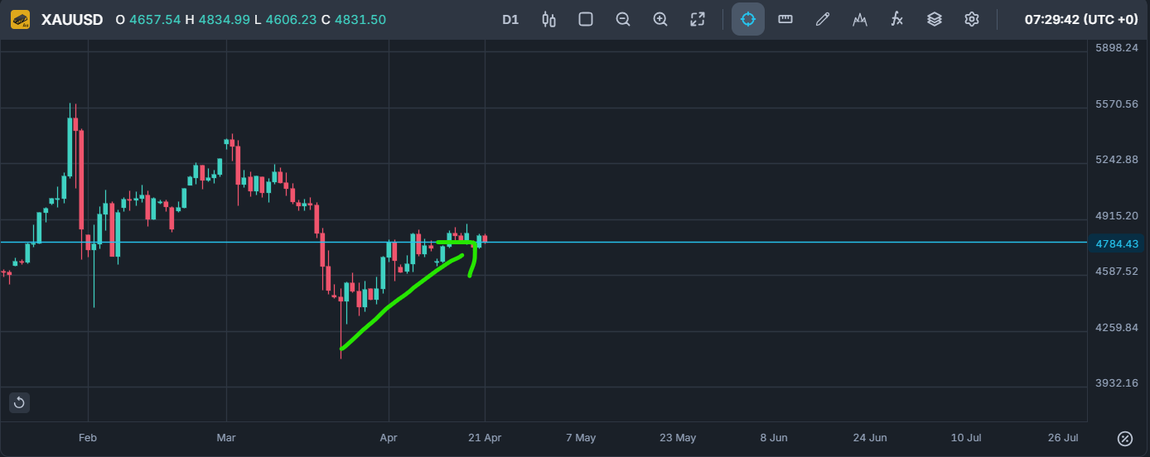The height and width of the screenshot is (457, 1150).
Task: Click the close price value 4831.50
Action: (360, 19)
